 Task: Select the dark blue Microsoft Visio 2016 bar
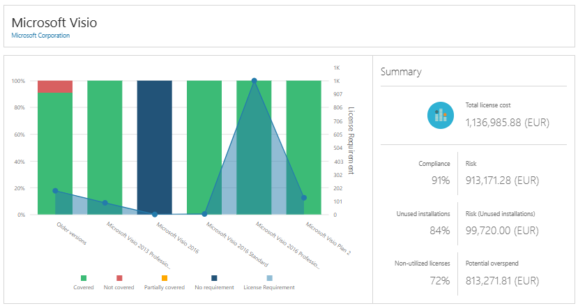tap(154, 147)
